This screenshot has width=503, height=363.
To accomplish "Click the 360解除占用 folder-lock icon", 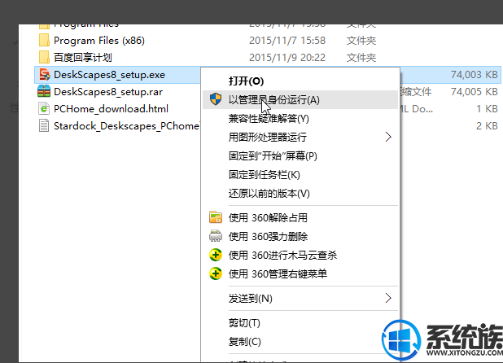I will (216, 217).
